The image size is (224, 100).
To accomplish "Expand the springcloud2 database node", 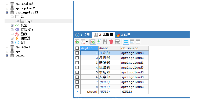I will [x=7, y=8].
